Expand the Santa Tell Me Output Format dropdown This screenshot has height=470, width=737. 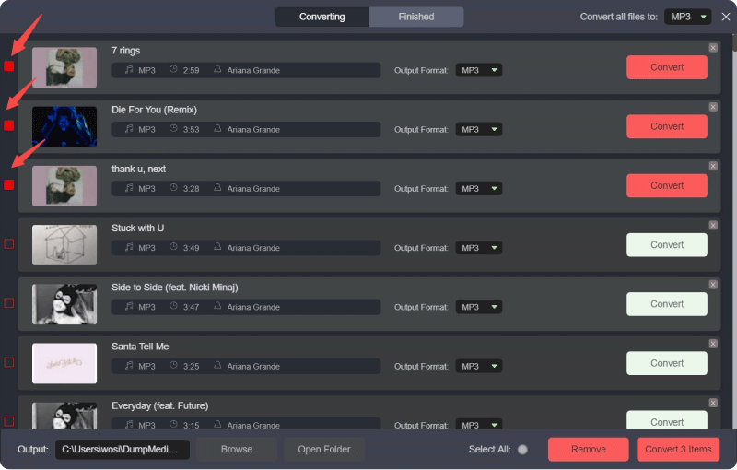click(479, 366)
